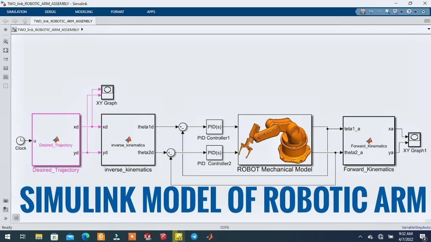Open the SIMULATION ribbon tab
This screenshot has width=431, height=242.
coord(16,12)
